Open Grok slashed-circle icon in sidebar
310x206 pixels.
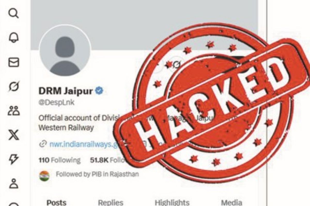click(14, 86)
